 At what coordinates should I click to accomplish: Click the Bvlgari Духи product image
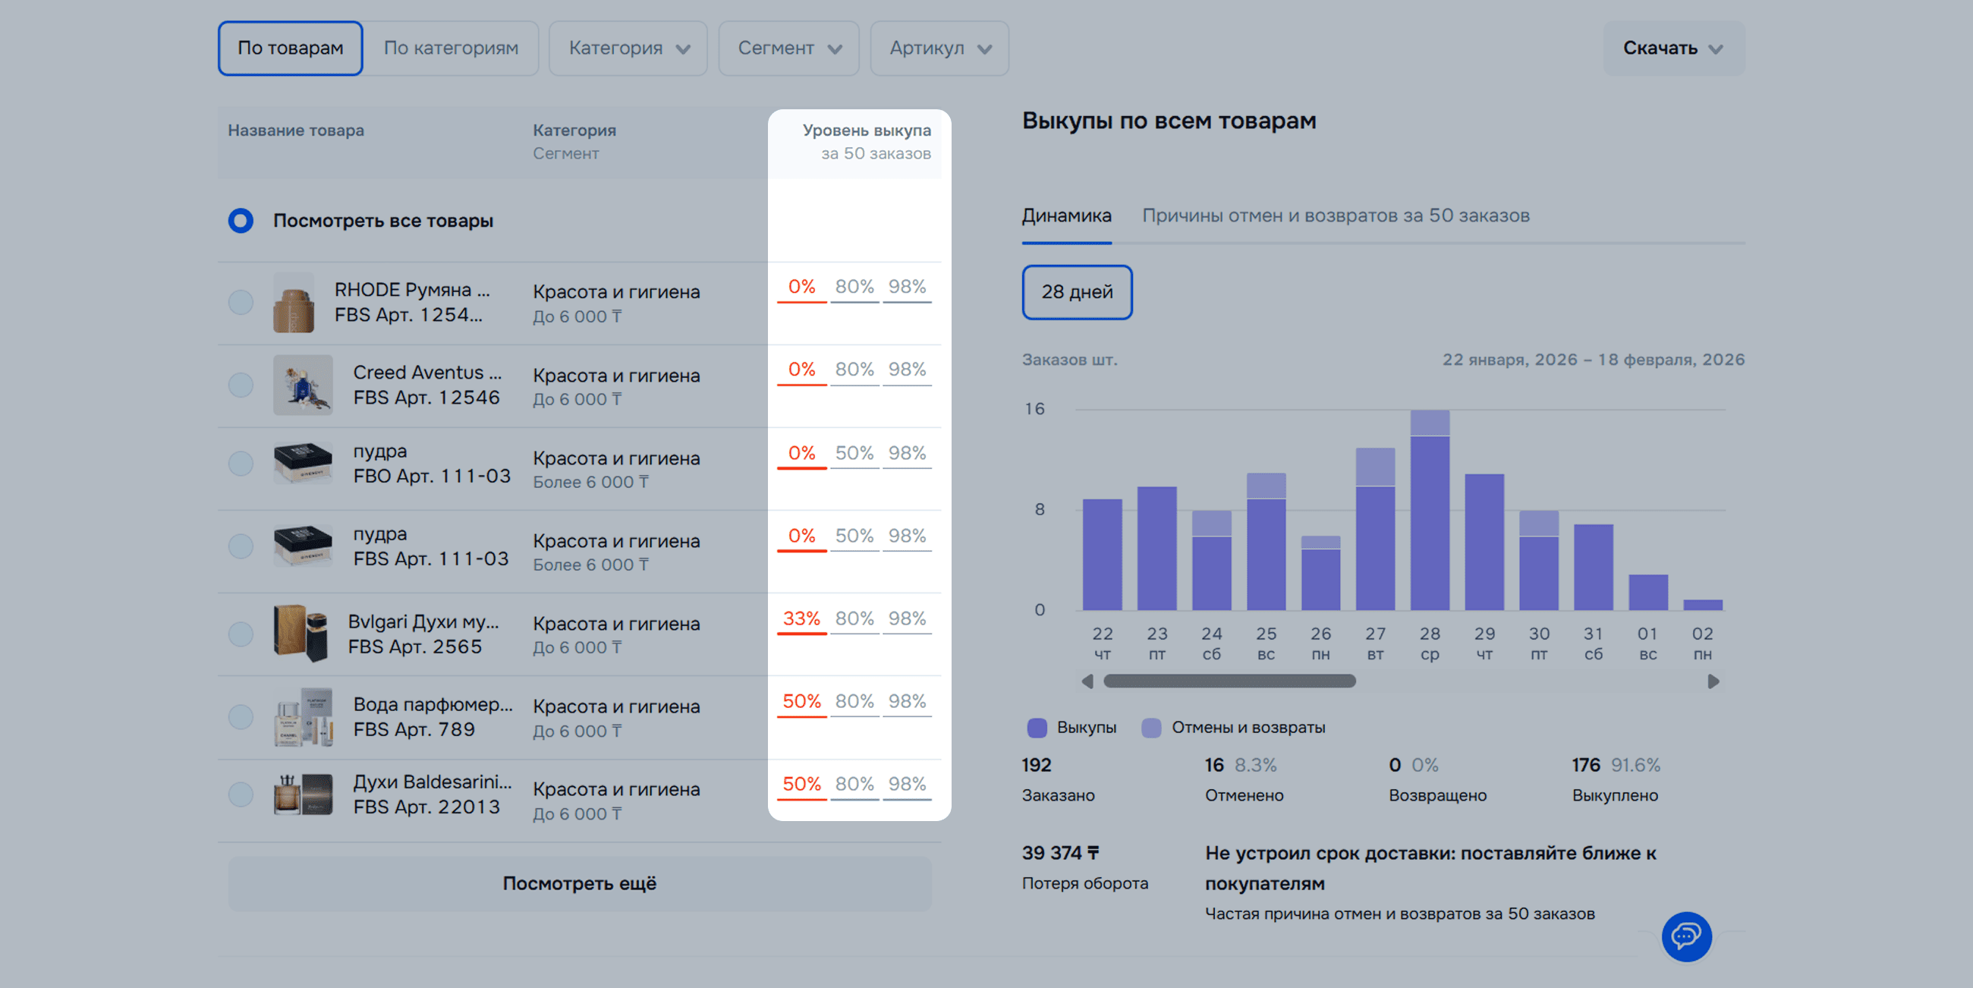[x=301, y=634]
